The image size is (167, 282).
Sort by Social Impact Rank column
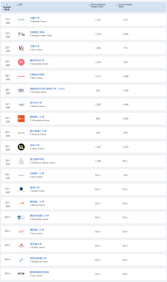[124, 6]
